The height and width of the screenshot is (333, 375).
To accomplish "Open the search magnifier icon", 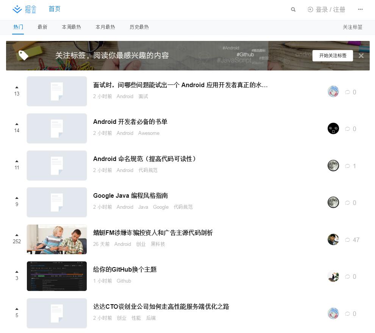I will (293, 9).
